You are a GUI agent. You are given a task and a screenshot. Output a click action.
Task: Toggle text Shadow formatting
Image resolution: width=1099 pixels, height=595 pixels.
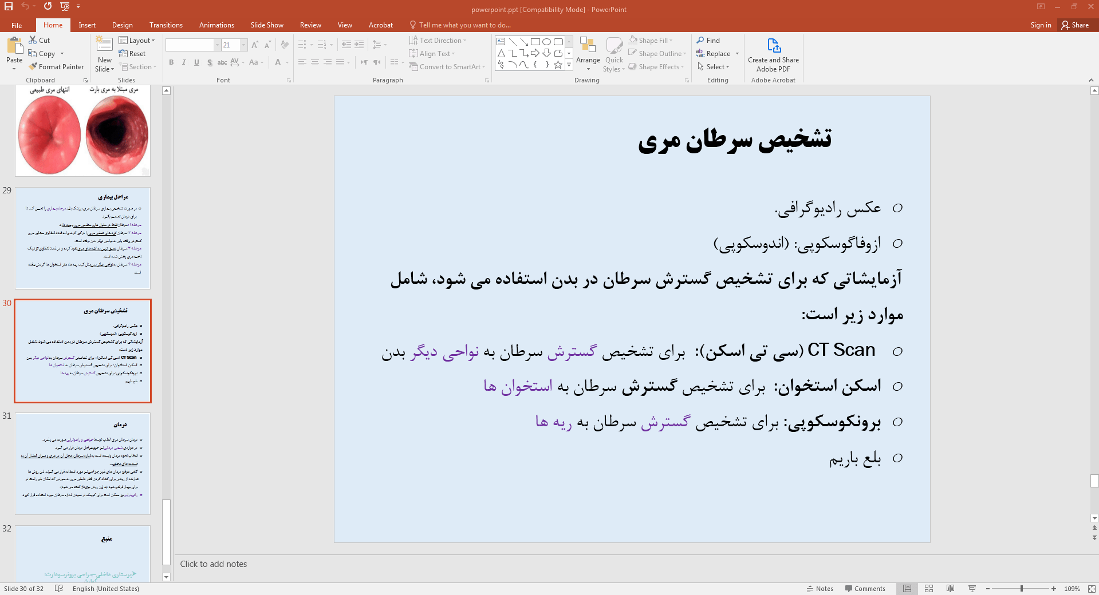(210, 62)
